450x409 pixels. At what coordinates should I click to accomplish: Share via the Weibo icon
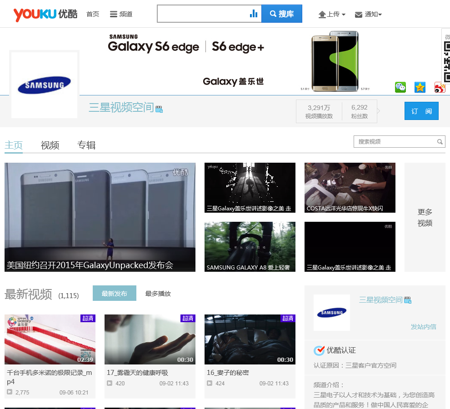coord(440,87)
